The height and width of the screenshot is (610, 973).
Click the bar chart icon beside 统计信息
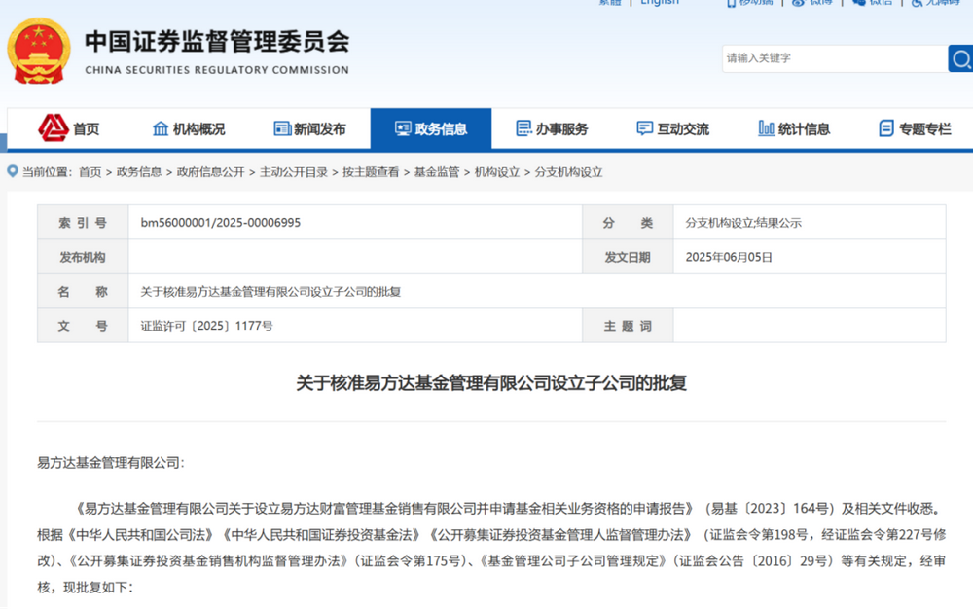point(766,128)
